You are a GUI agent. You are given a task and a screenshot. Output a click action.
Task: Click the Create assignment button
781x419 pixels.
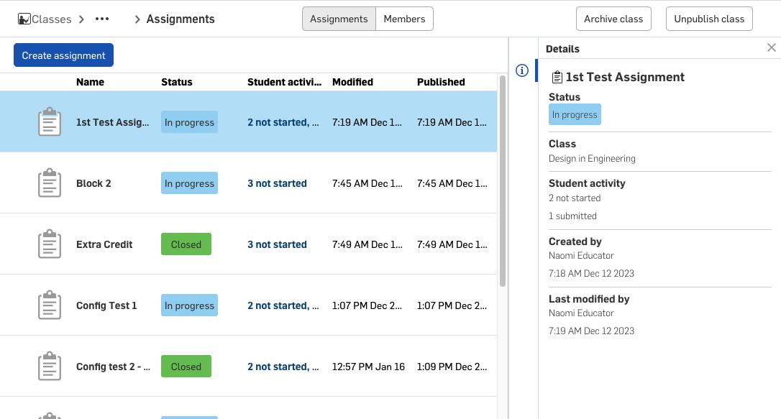click(63, 55)
